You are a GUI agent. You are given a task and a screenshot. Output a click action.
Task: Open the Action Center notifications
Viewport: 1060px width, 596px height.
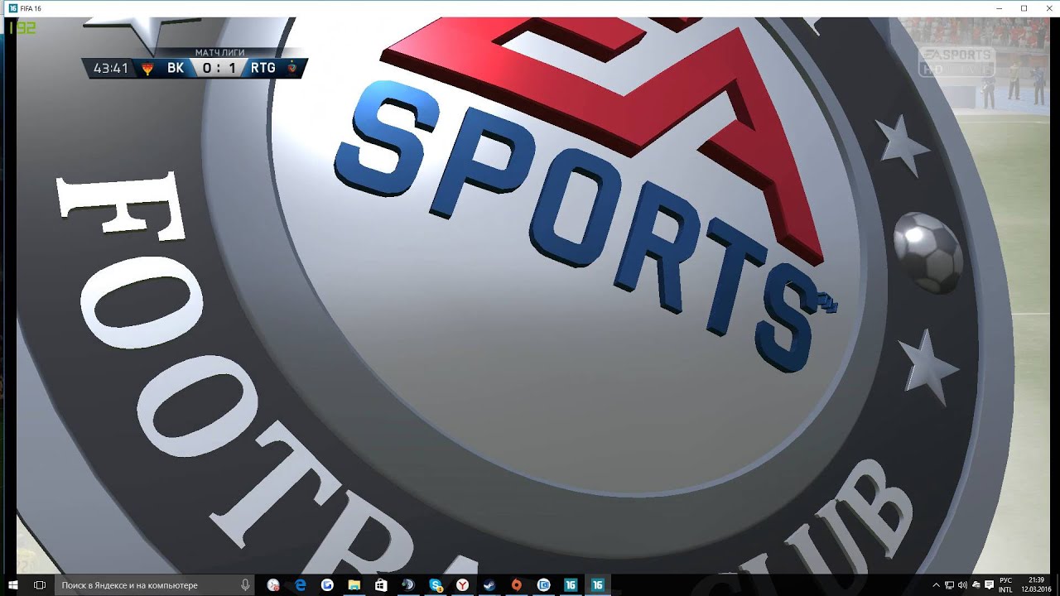989,585
